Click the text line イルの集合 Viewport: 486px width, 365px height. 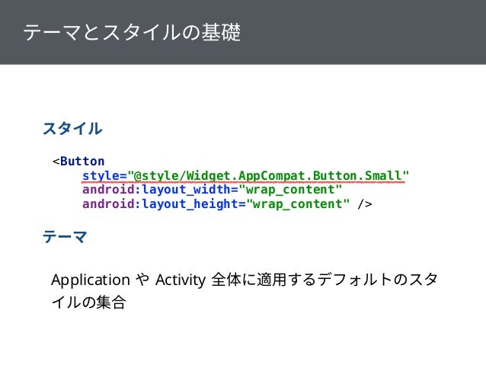88,302
